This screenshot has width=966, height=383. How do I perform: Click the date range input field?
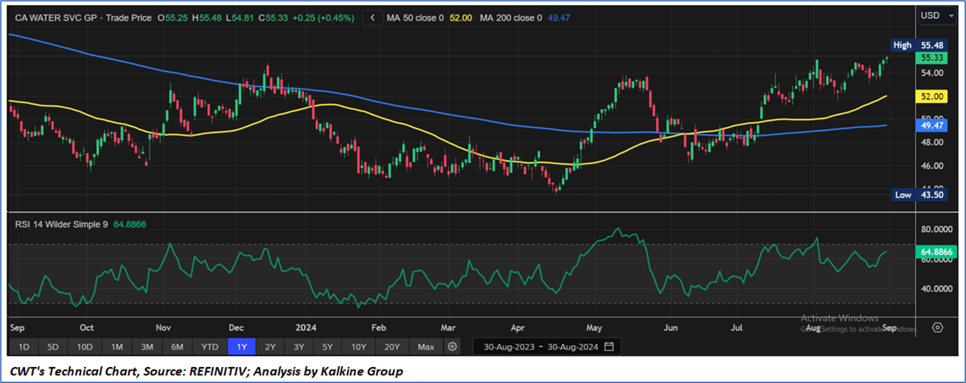(x=540, y=347)
